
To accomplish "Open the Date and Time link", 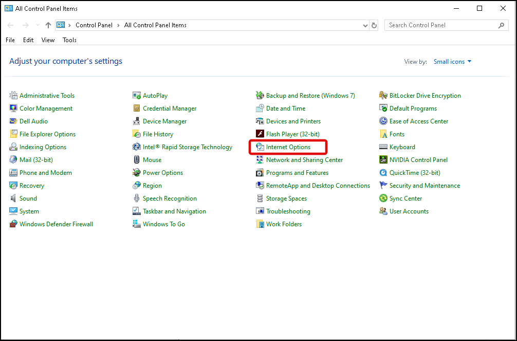I will click(x=286, y=109).
